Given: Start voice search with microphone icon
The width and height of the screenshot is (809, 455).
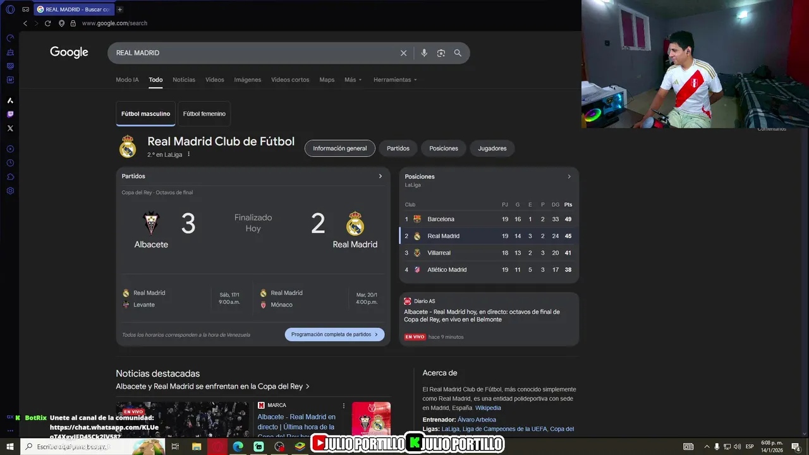Looking at the screenshot, I should pyautogui.click(x=424, y=53).
